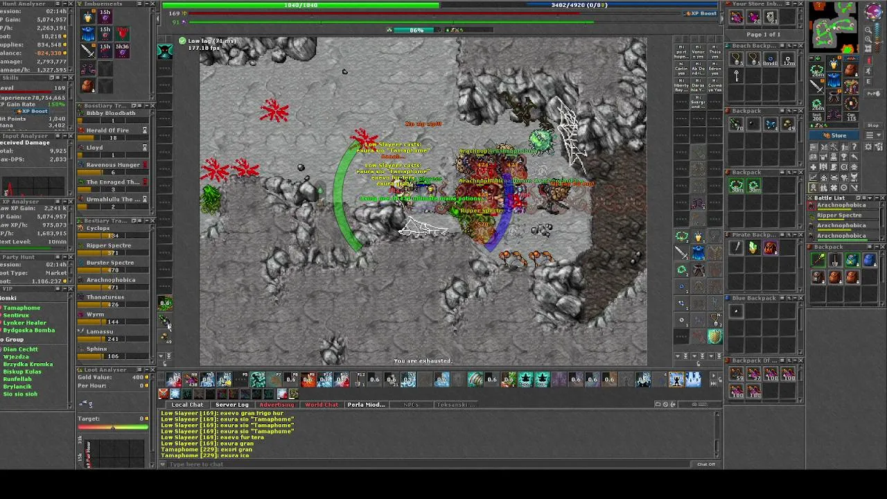Viewport: 887px width, 499px height.
Task: Click the green health bar showing 1040/1040
Action: 301,5
